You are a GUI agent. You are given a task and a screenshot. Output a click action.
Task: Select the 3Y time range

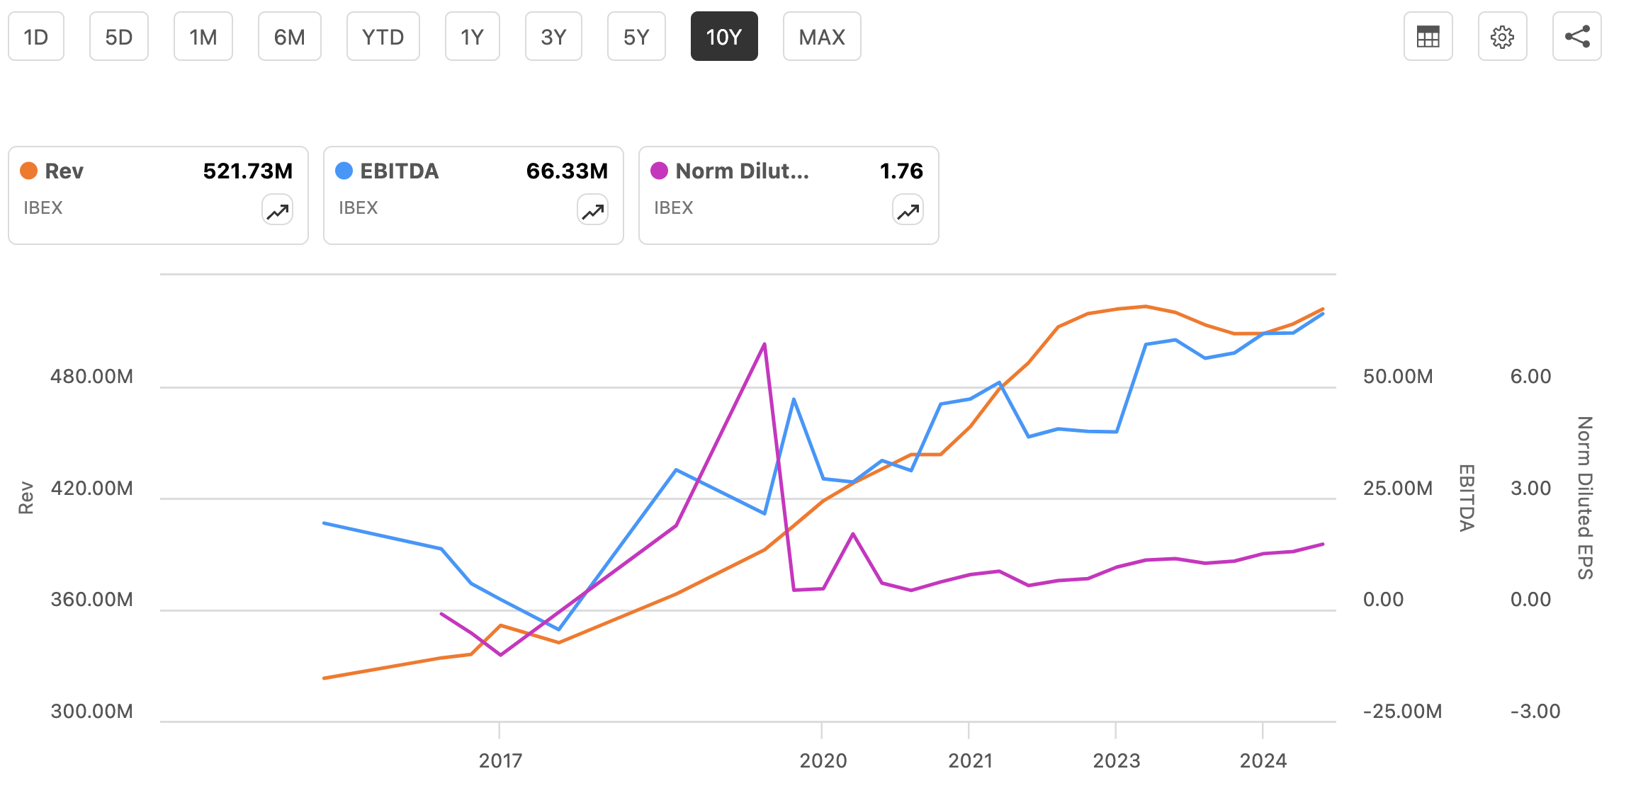click(553, 36)
